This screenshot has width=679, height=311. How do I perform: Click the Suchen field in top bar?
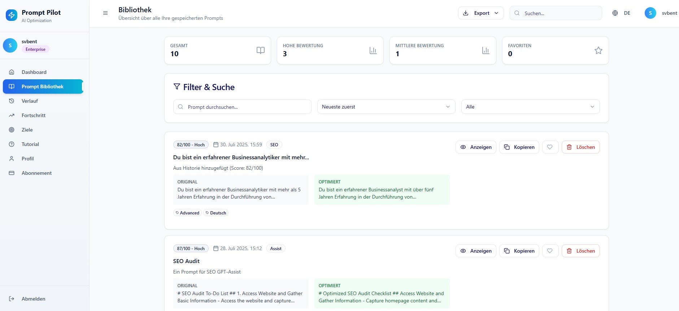click(556, 13)
